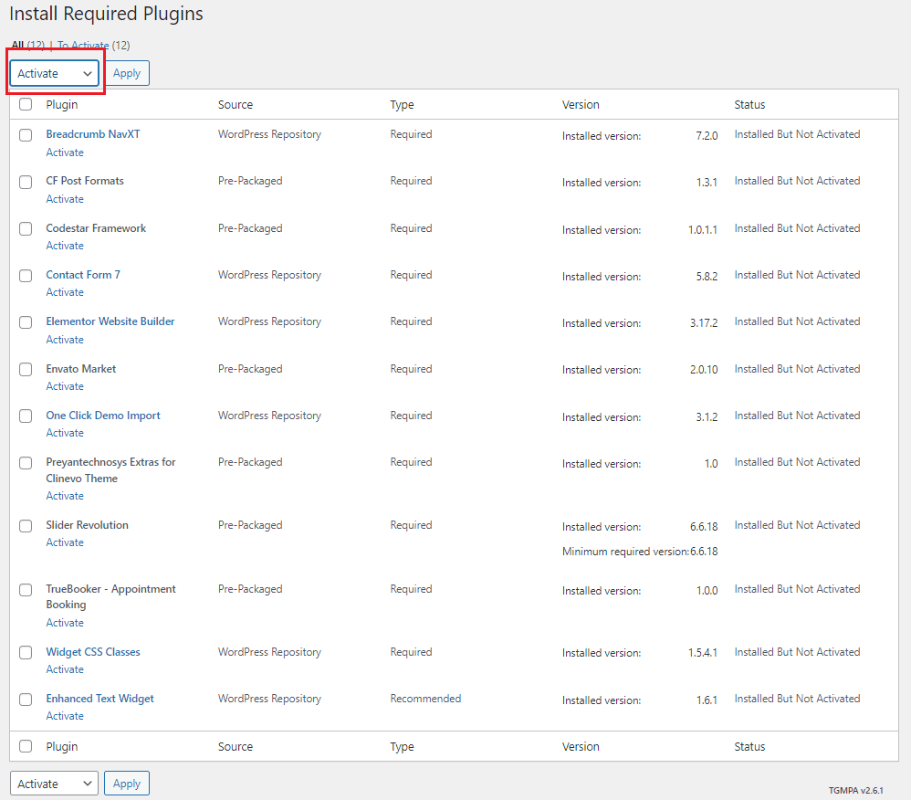Check the Preyantechnosys Extras checkbox
Screen dimensions: 911x800
[26, 463]
